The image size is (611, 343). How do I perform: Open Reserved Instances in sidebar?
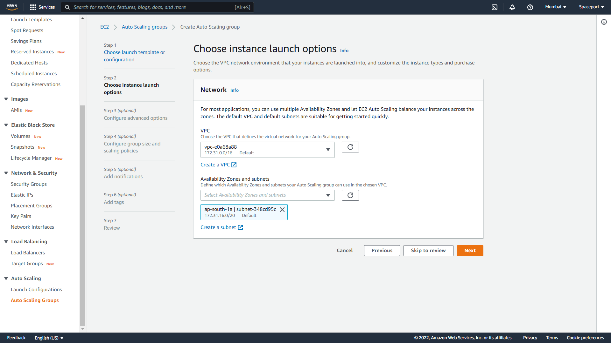32,52
